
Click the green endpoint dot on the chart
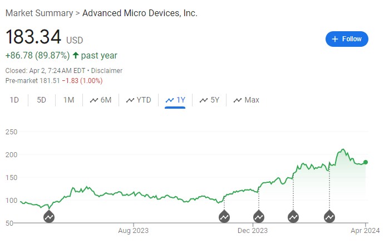coord(366,162)
